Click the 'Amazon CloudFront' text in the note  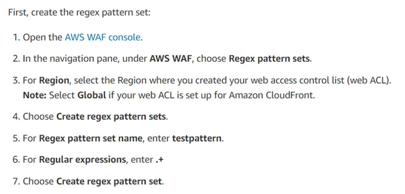271,95
